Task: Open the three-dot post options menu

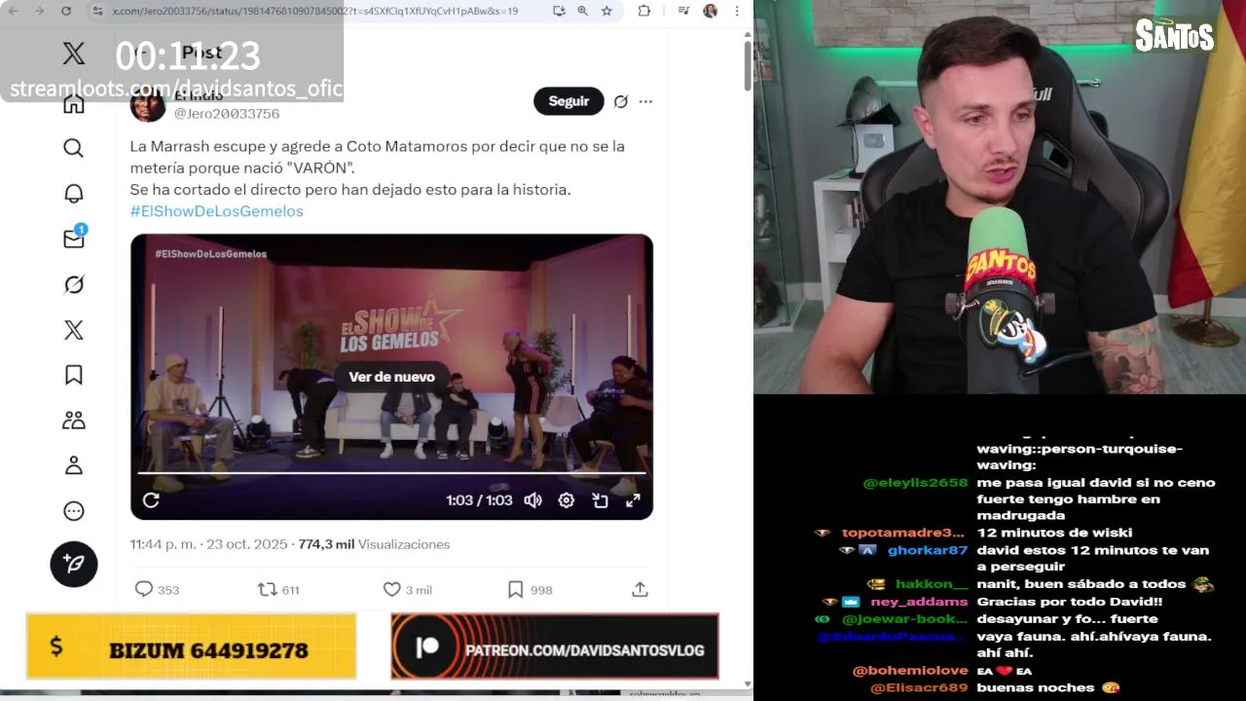Action: pos(645,101)
